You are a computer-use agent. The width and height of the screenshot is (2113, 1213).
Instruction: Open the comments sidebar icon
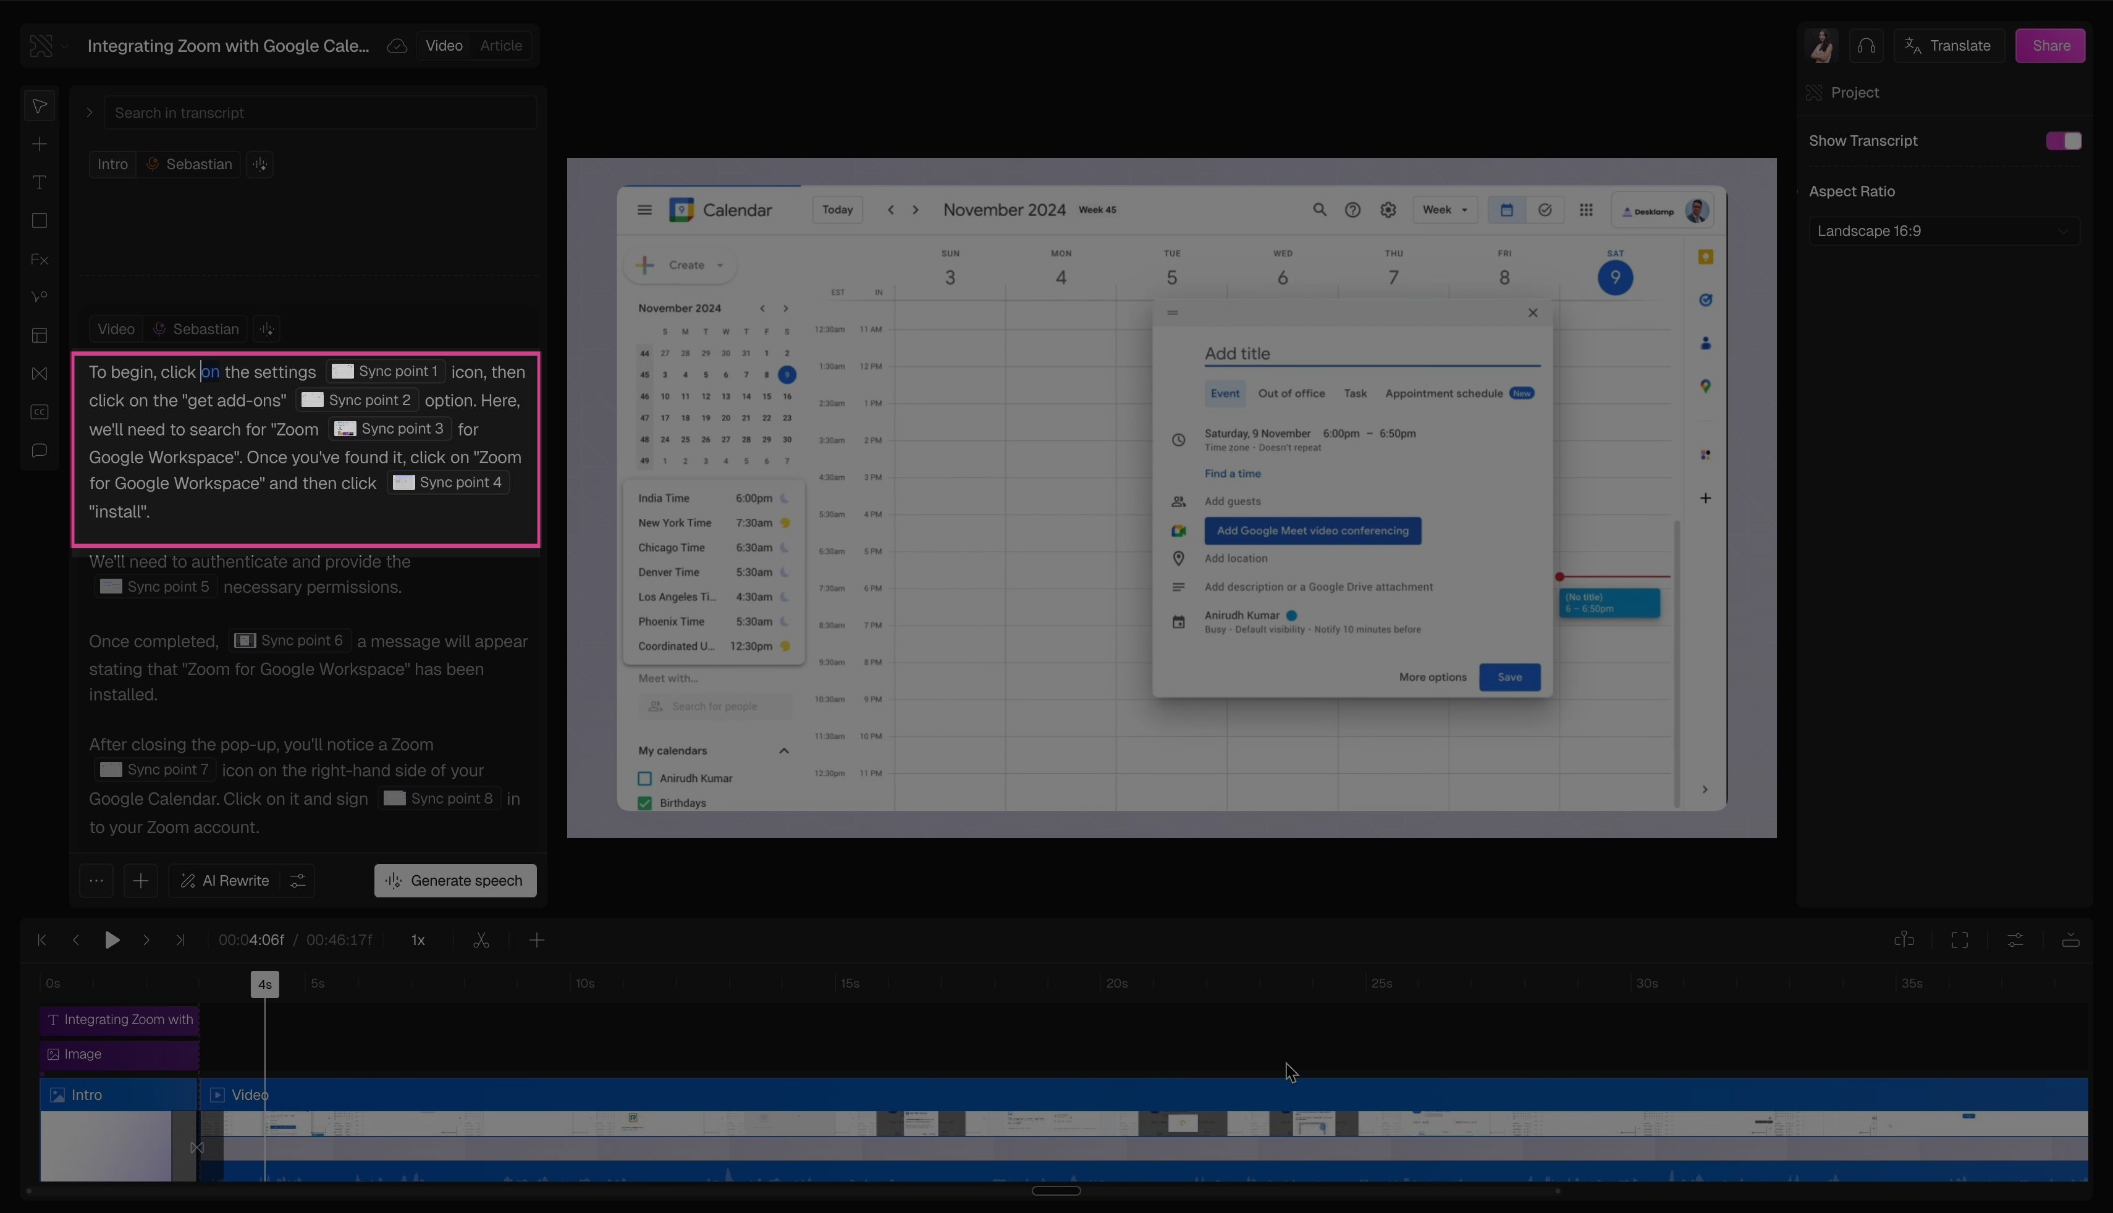click(39, 451)
